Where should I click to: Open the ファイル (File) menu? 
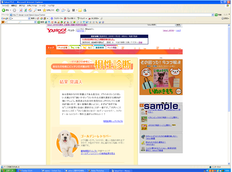pyautogui.click(x=5, y=6)
